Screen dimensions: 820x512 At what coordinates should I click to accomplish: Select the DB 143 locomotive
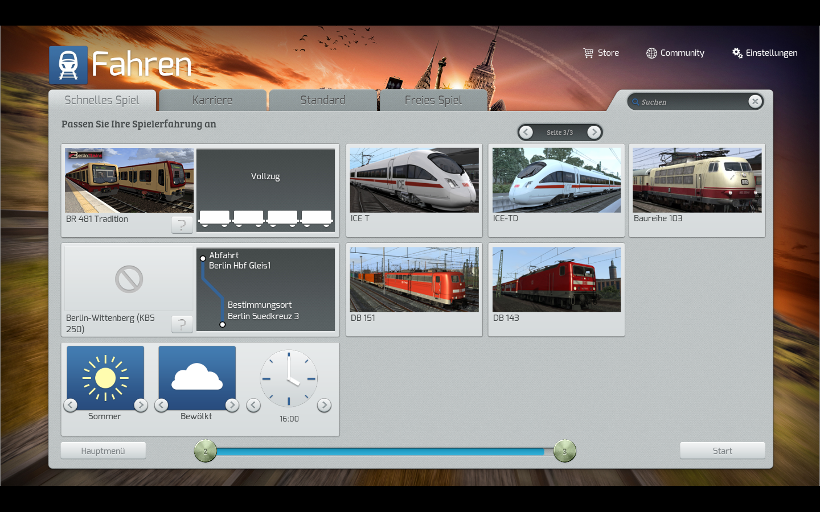point(556,290)
